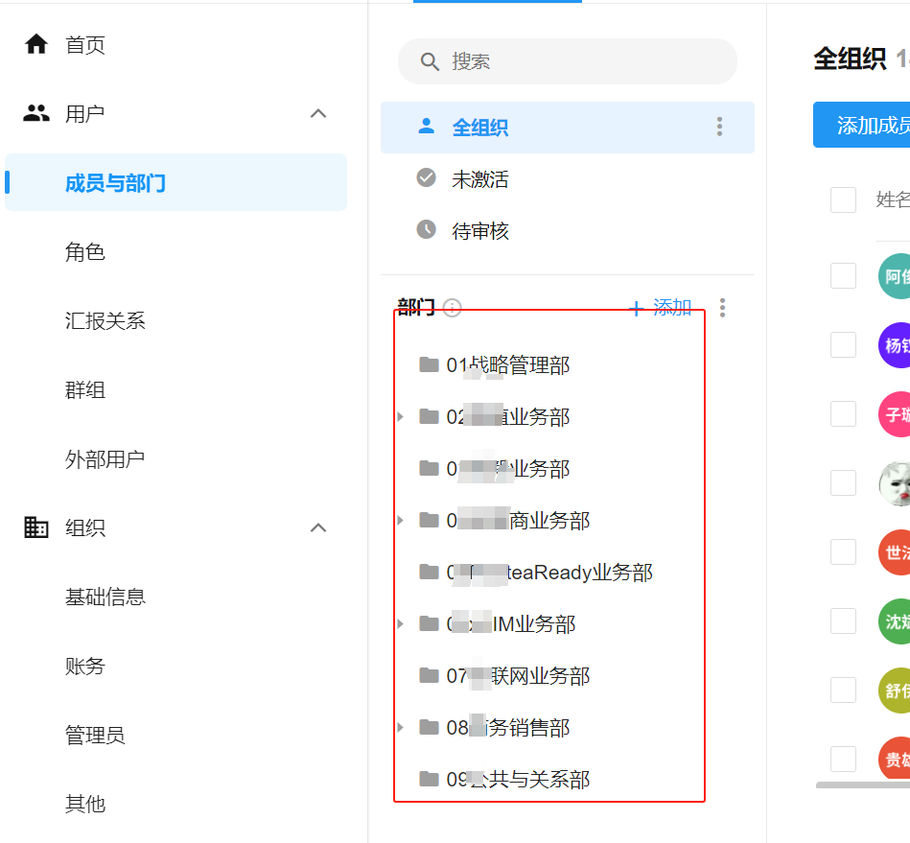
Task: Click the organization building icon beside 组织
Action: click(x=36, y=527)
